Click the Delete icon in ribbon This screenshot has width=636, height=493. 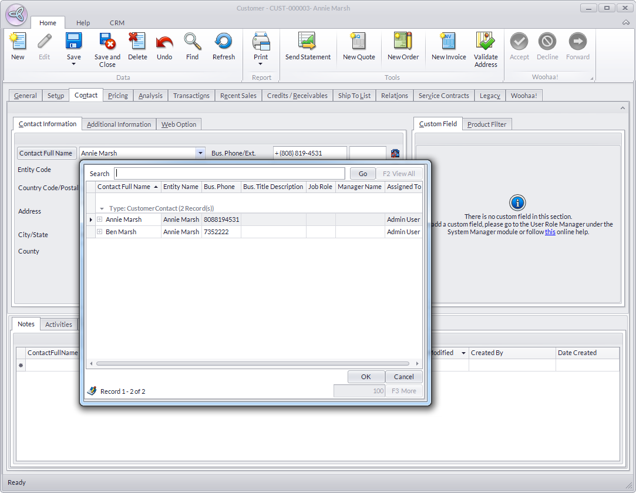point(137,42)
